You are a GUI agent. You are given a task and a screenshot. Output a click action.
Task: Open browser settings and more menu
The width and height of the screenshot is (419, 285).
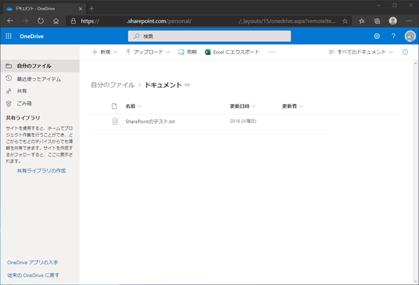pos(409,21)
